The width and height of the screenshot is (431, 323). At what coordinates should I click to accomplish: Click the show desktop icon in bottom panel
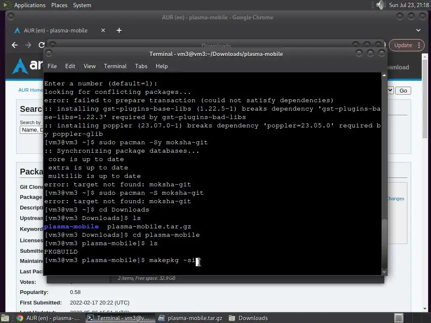point(5,318)
